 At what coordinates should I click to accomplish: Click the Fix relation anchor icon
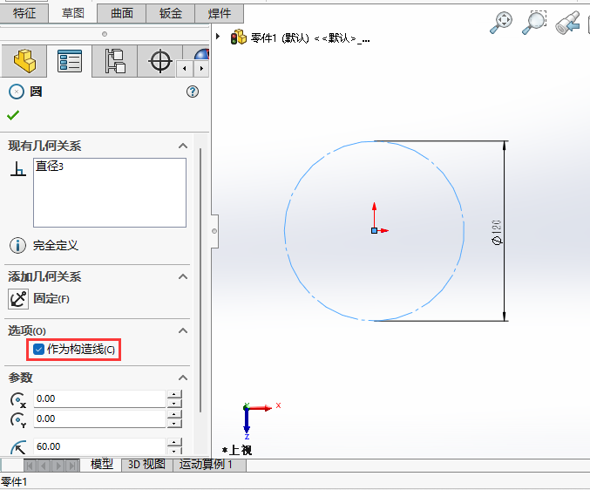pyautogui.click(x=18, y=299)
